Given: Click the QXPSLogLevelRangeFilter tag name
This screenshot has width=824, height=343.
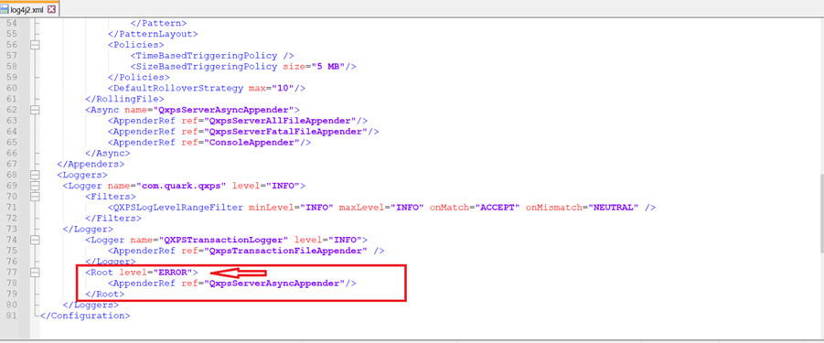Looking at the screenshot, I should [178, 207].
